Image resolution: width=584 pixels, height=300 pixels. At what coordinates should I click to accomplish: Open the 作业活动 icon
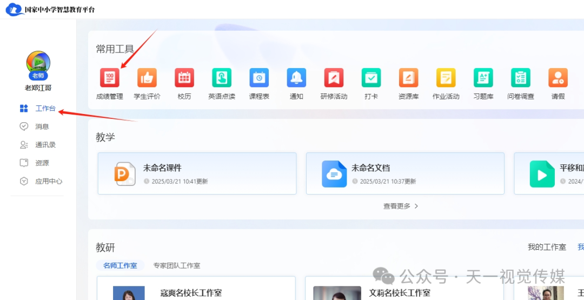click(446, 78)
